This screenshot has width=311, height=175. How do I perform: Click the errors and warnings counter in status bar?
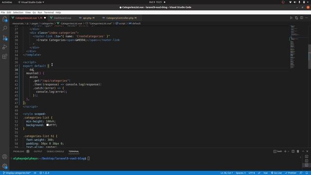[44, 173]
